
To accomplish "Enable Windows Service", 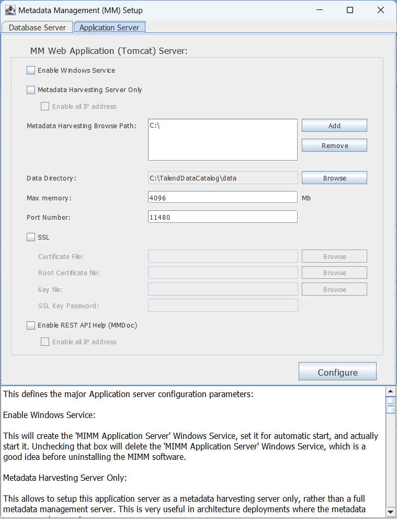I will [30, 70].
